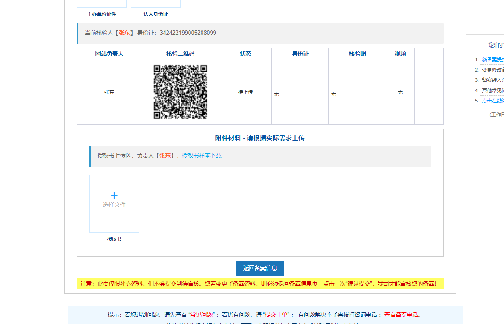Click the 核验二维码 column header
Viewport: 504px width, 324px height.
181,54
